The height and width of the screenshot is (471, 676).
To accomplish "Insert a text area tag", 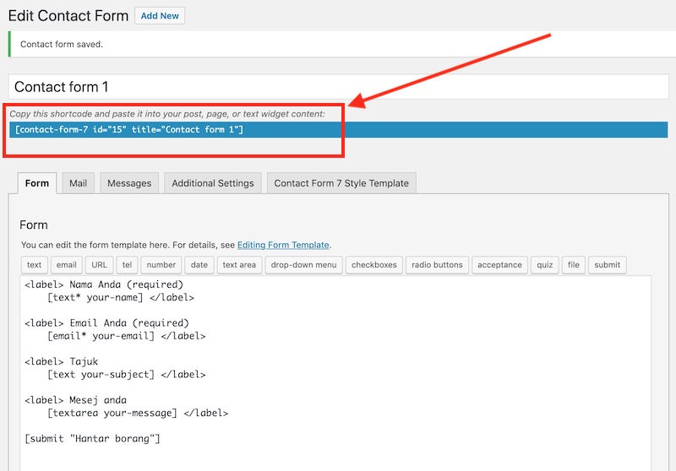I will 239,265.
